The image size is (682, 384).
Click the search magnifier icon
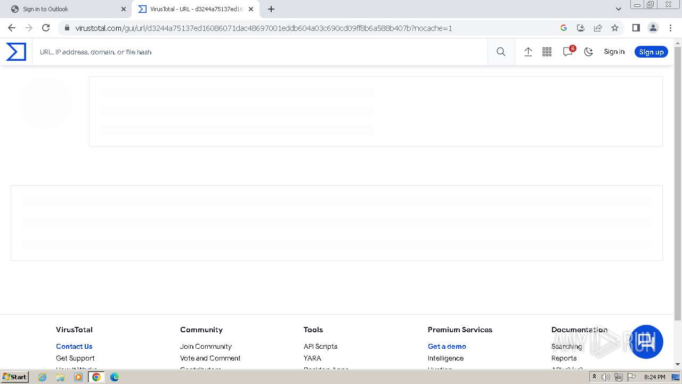pyautogui.click(x=501, y=52)
